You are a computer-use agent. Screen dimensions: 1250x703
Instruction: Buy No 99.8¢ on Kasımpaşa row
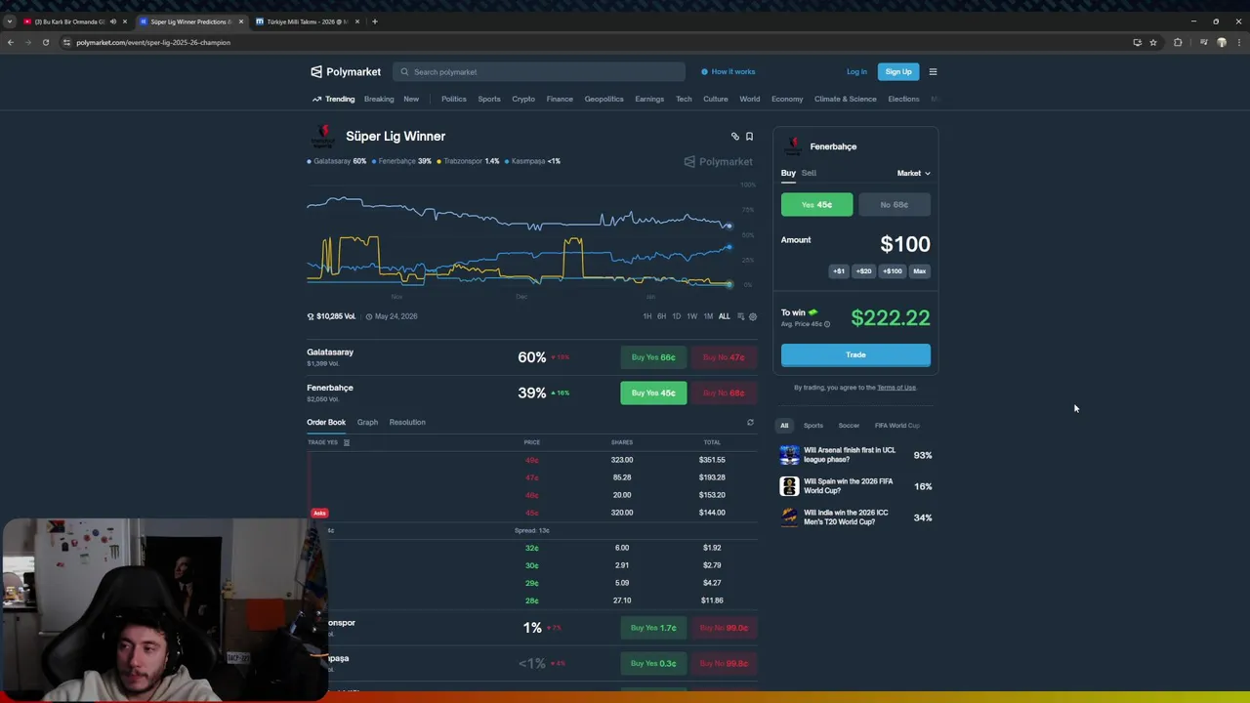(724, 663)
